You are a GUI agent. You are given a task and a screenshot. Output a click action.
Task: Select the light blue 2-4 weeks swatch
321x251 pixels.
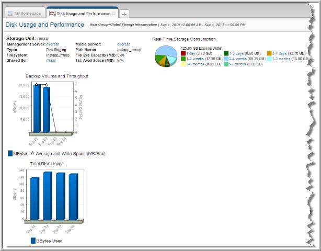[226, 59]
